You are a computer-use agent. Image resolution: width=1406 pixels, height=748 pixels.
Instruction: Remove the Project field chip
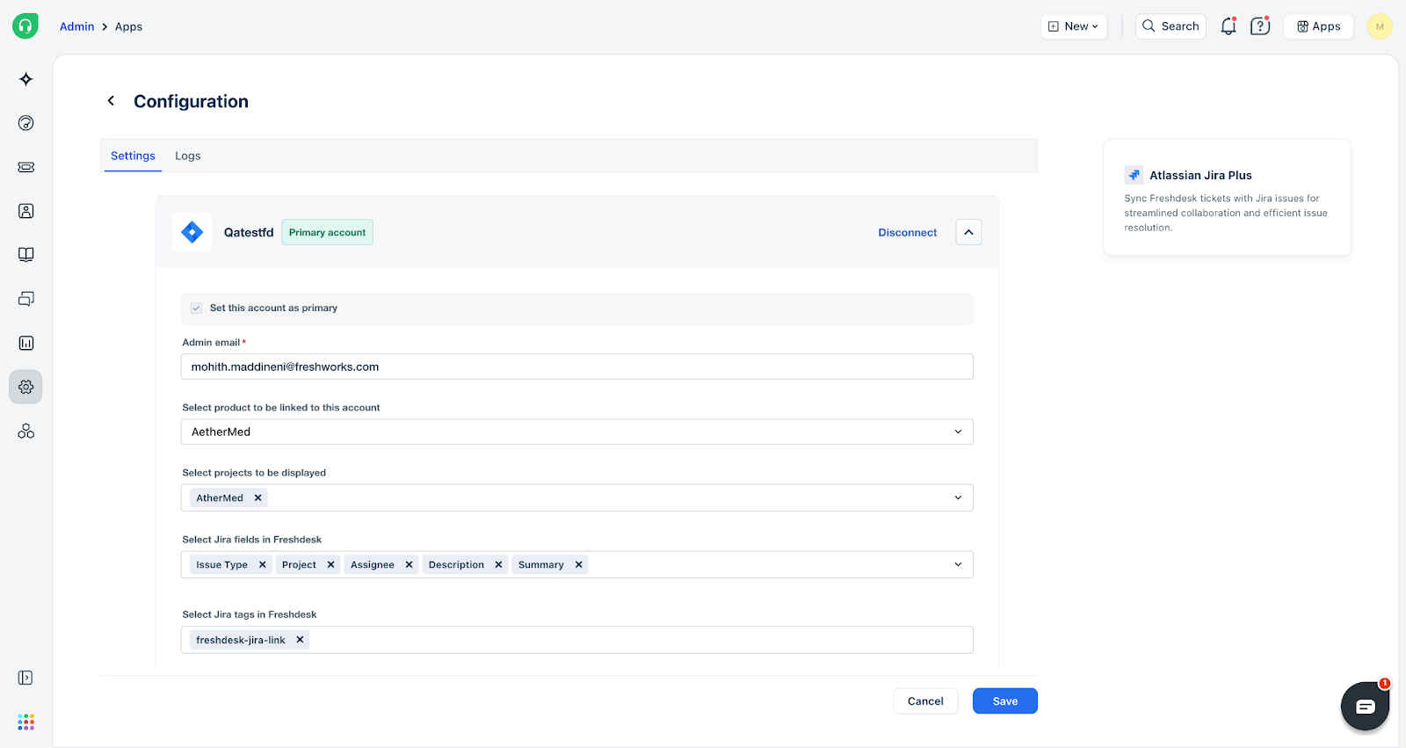click(330, 564)
